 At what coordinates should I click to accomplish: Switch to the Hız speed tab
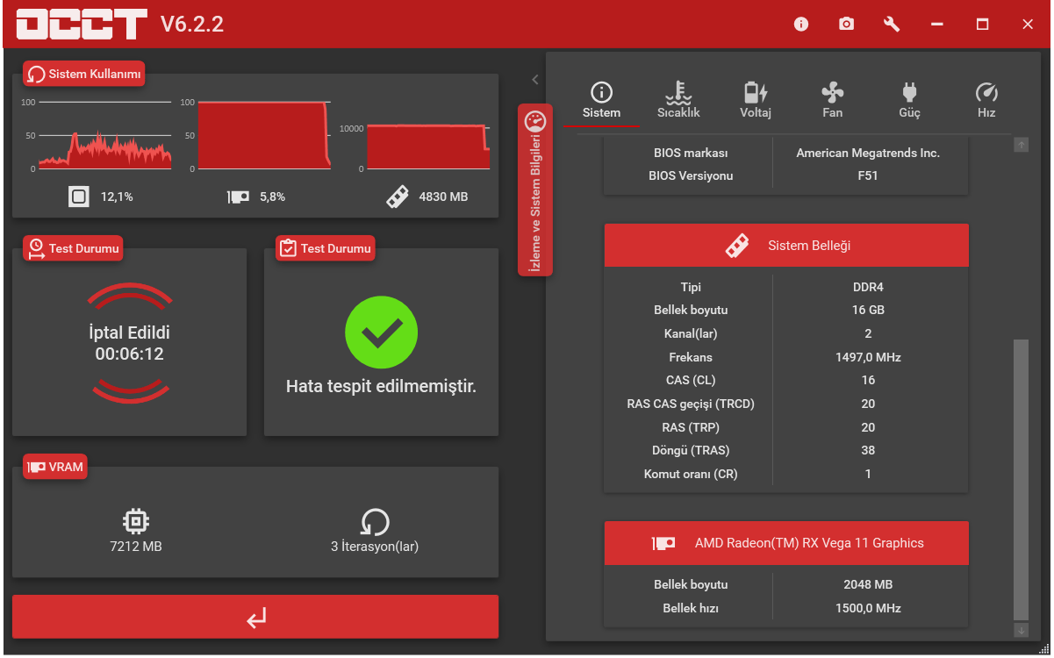tap(986, 102)
